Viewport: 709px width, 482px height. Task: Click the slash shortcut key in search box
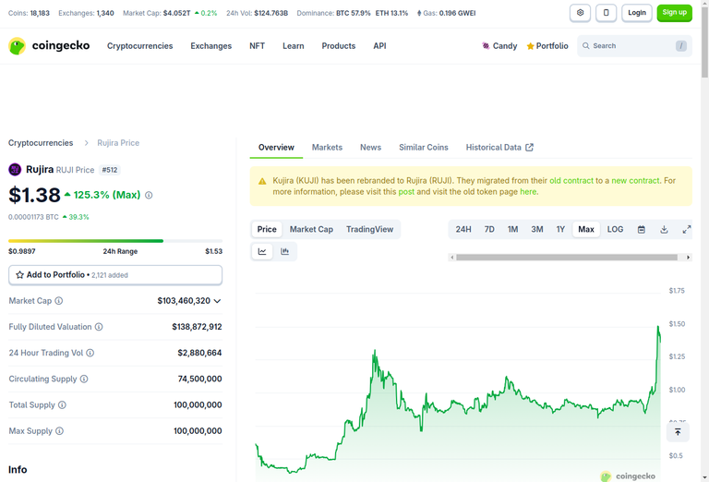tap(681, 45)
